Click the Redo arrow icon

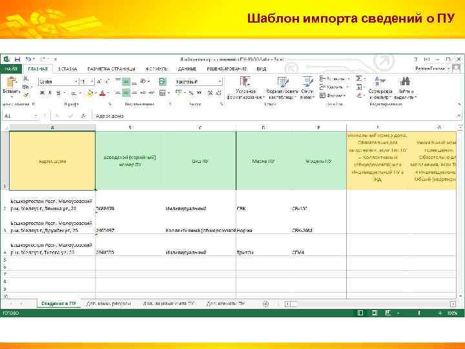click(x=43, y=59)
